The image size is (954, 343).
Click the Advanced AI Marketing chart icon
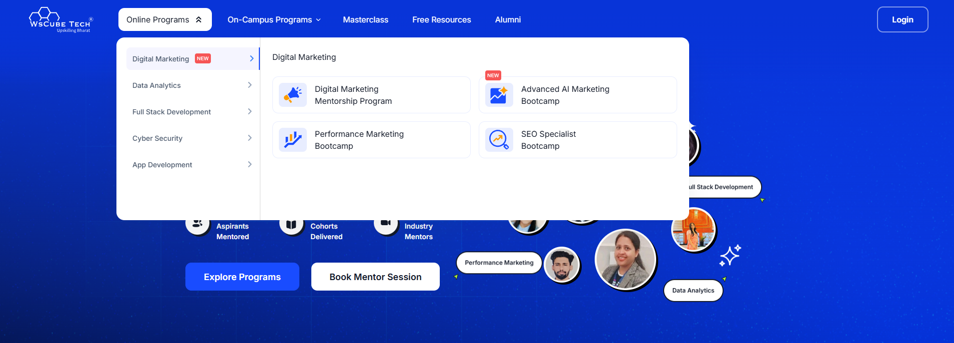point(499,95)
